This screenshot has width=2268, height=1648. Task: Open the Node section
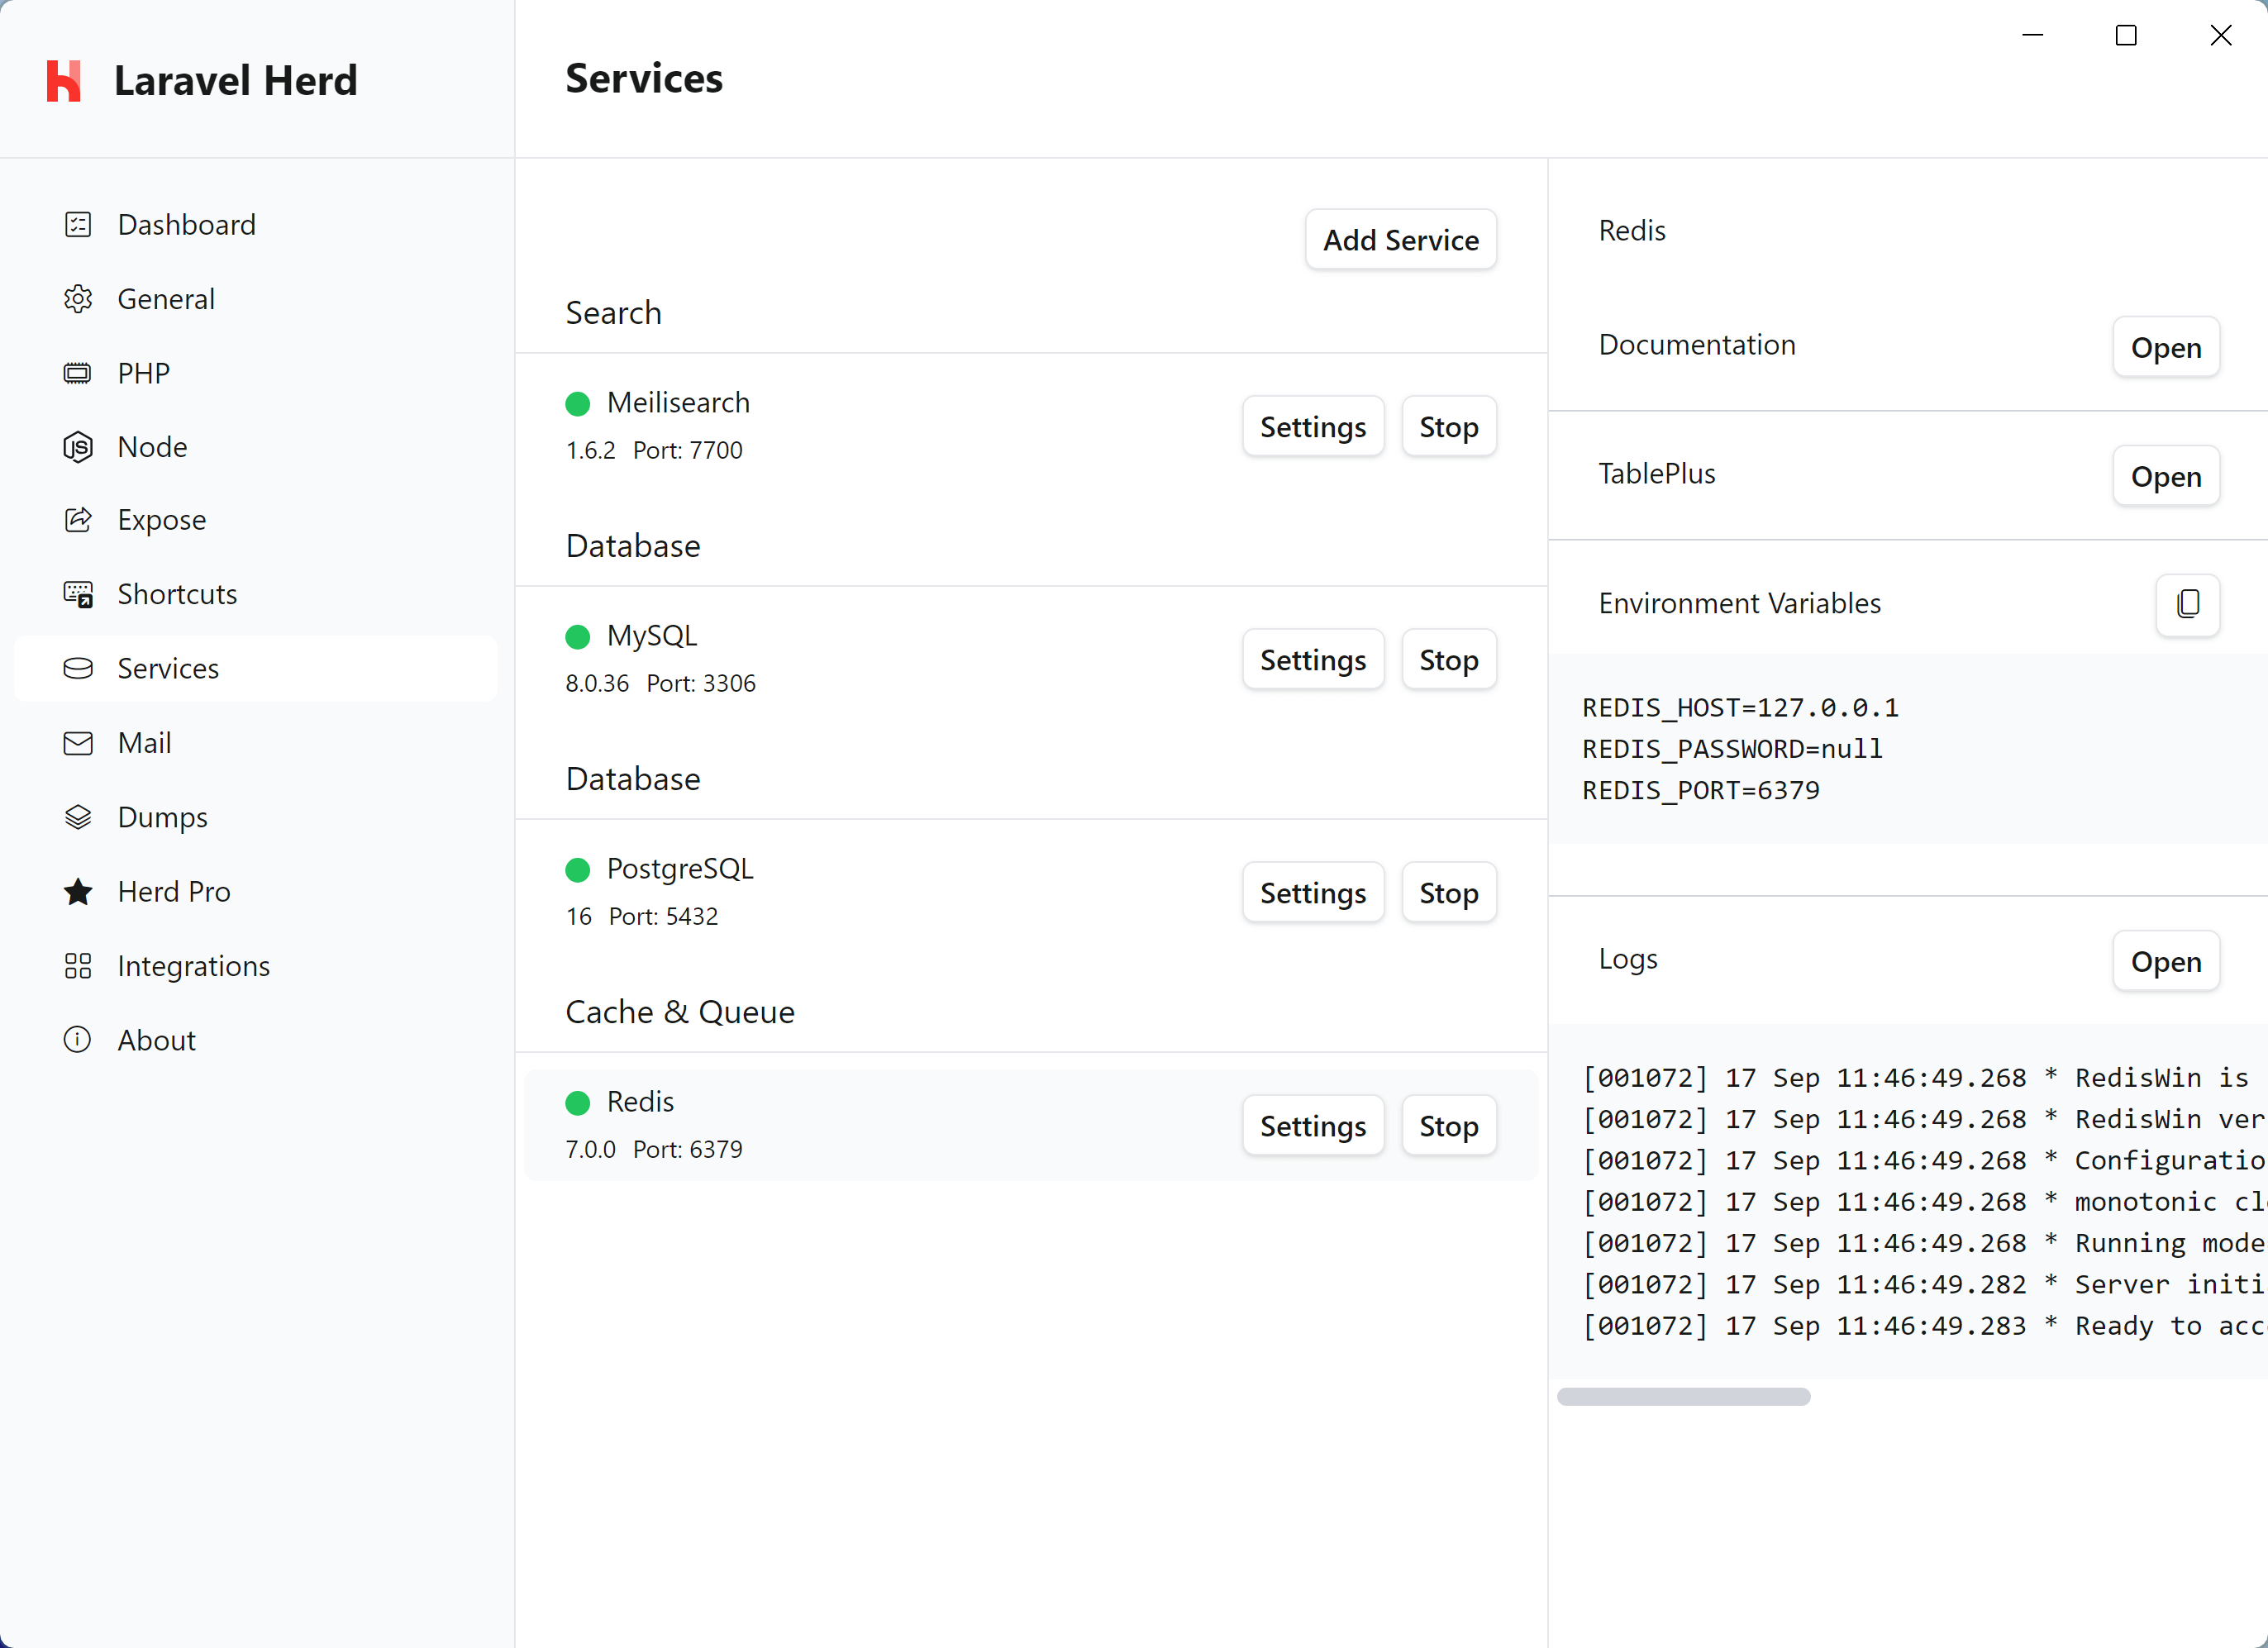point(153,446)
